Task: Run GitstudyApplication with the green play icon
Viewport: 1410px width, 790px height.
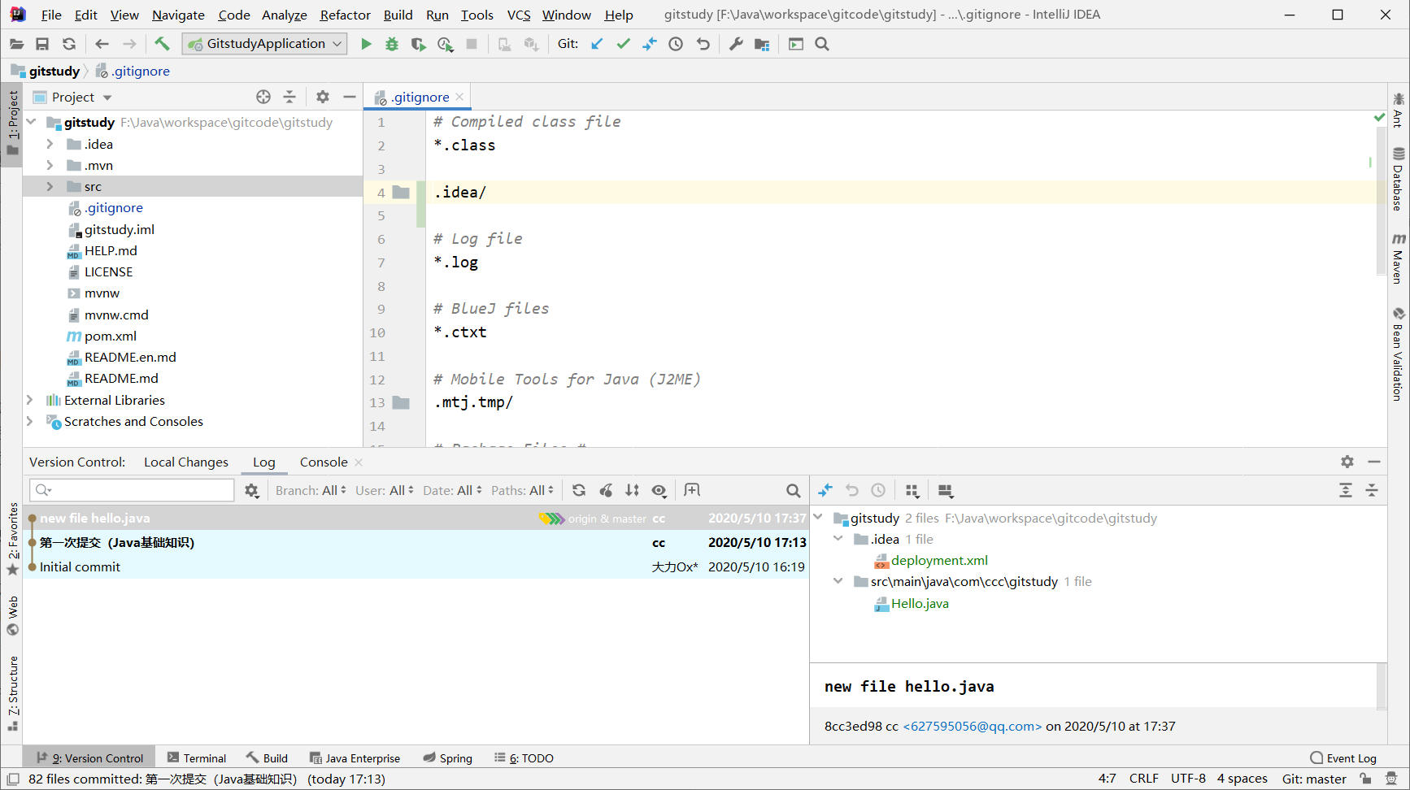Action: point(366,44)
